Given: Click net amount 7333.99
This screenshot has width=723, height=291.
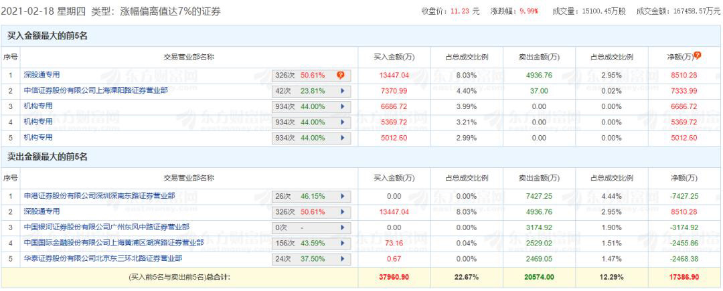Looking at the screenshot, I should (684, 91).
